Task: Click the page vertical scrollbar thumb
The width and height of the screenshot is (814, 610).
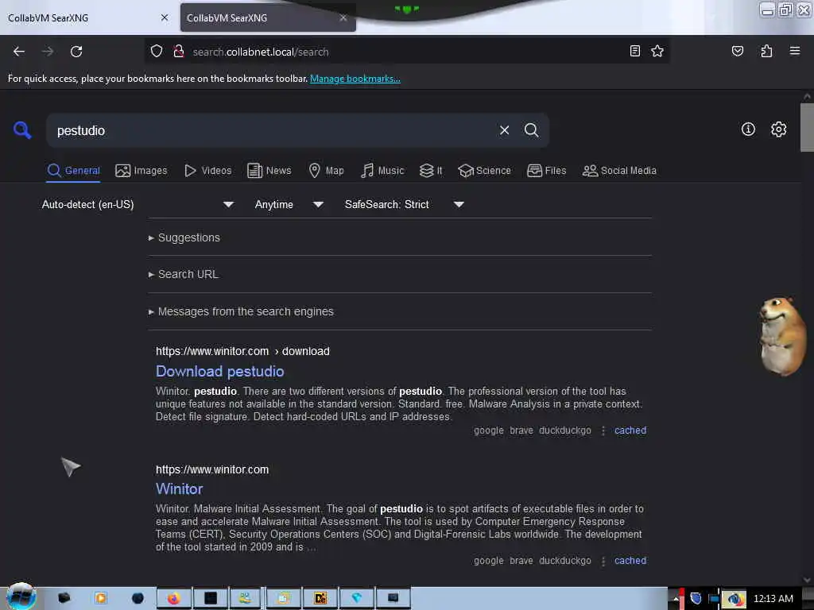Action: 807,127
